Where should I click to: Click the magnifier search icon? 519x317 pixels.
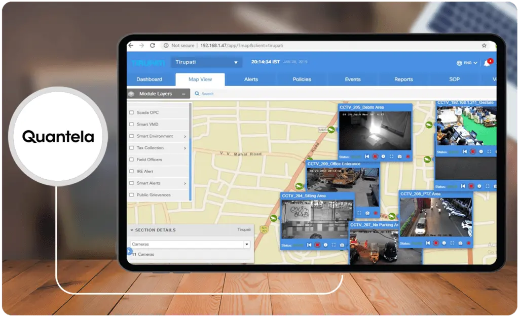[197, 94]
